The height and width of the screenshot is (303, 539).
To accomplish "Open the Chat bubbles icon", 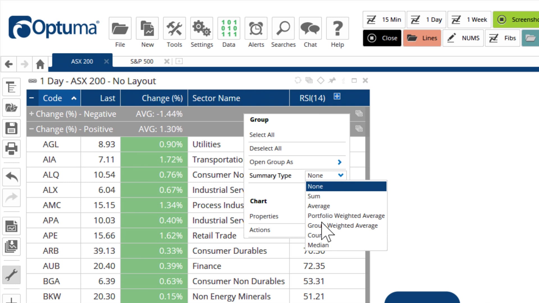I will (x=310, y=28).
